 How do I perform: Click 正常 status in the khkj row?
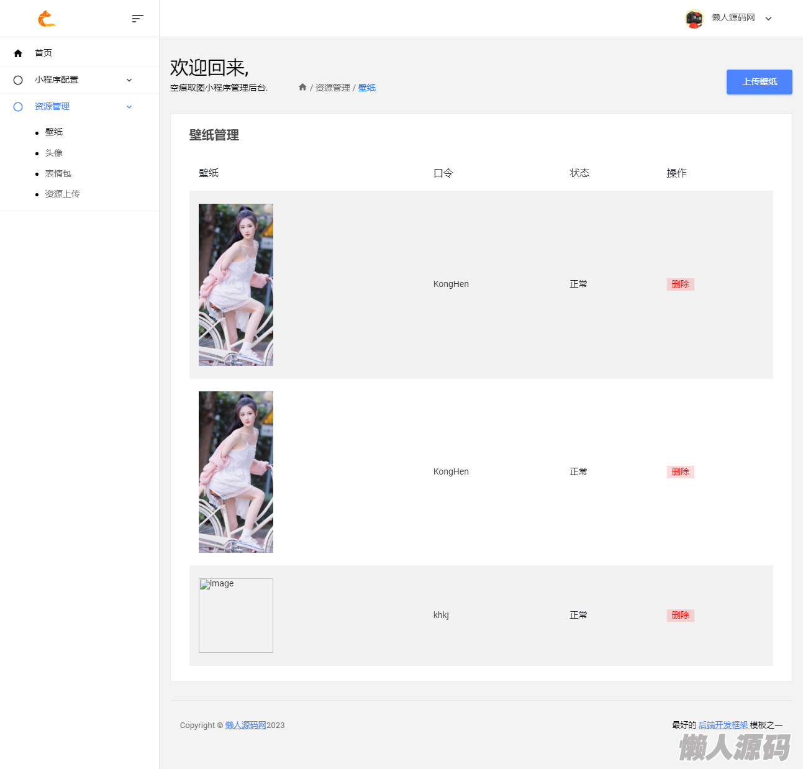coord(579,615)
